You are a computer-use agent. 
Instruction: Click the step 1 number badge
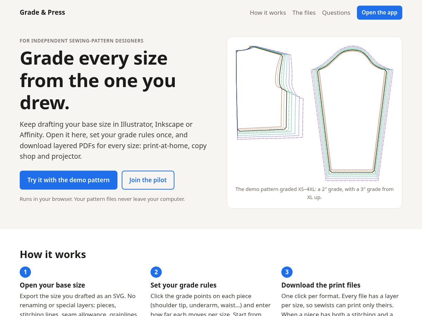25,272
